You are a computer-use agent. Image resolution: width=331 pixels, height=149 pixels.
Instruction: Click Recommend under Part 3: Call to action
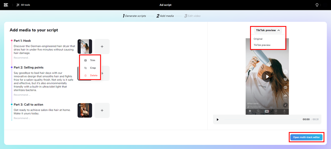click(22, 118)
